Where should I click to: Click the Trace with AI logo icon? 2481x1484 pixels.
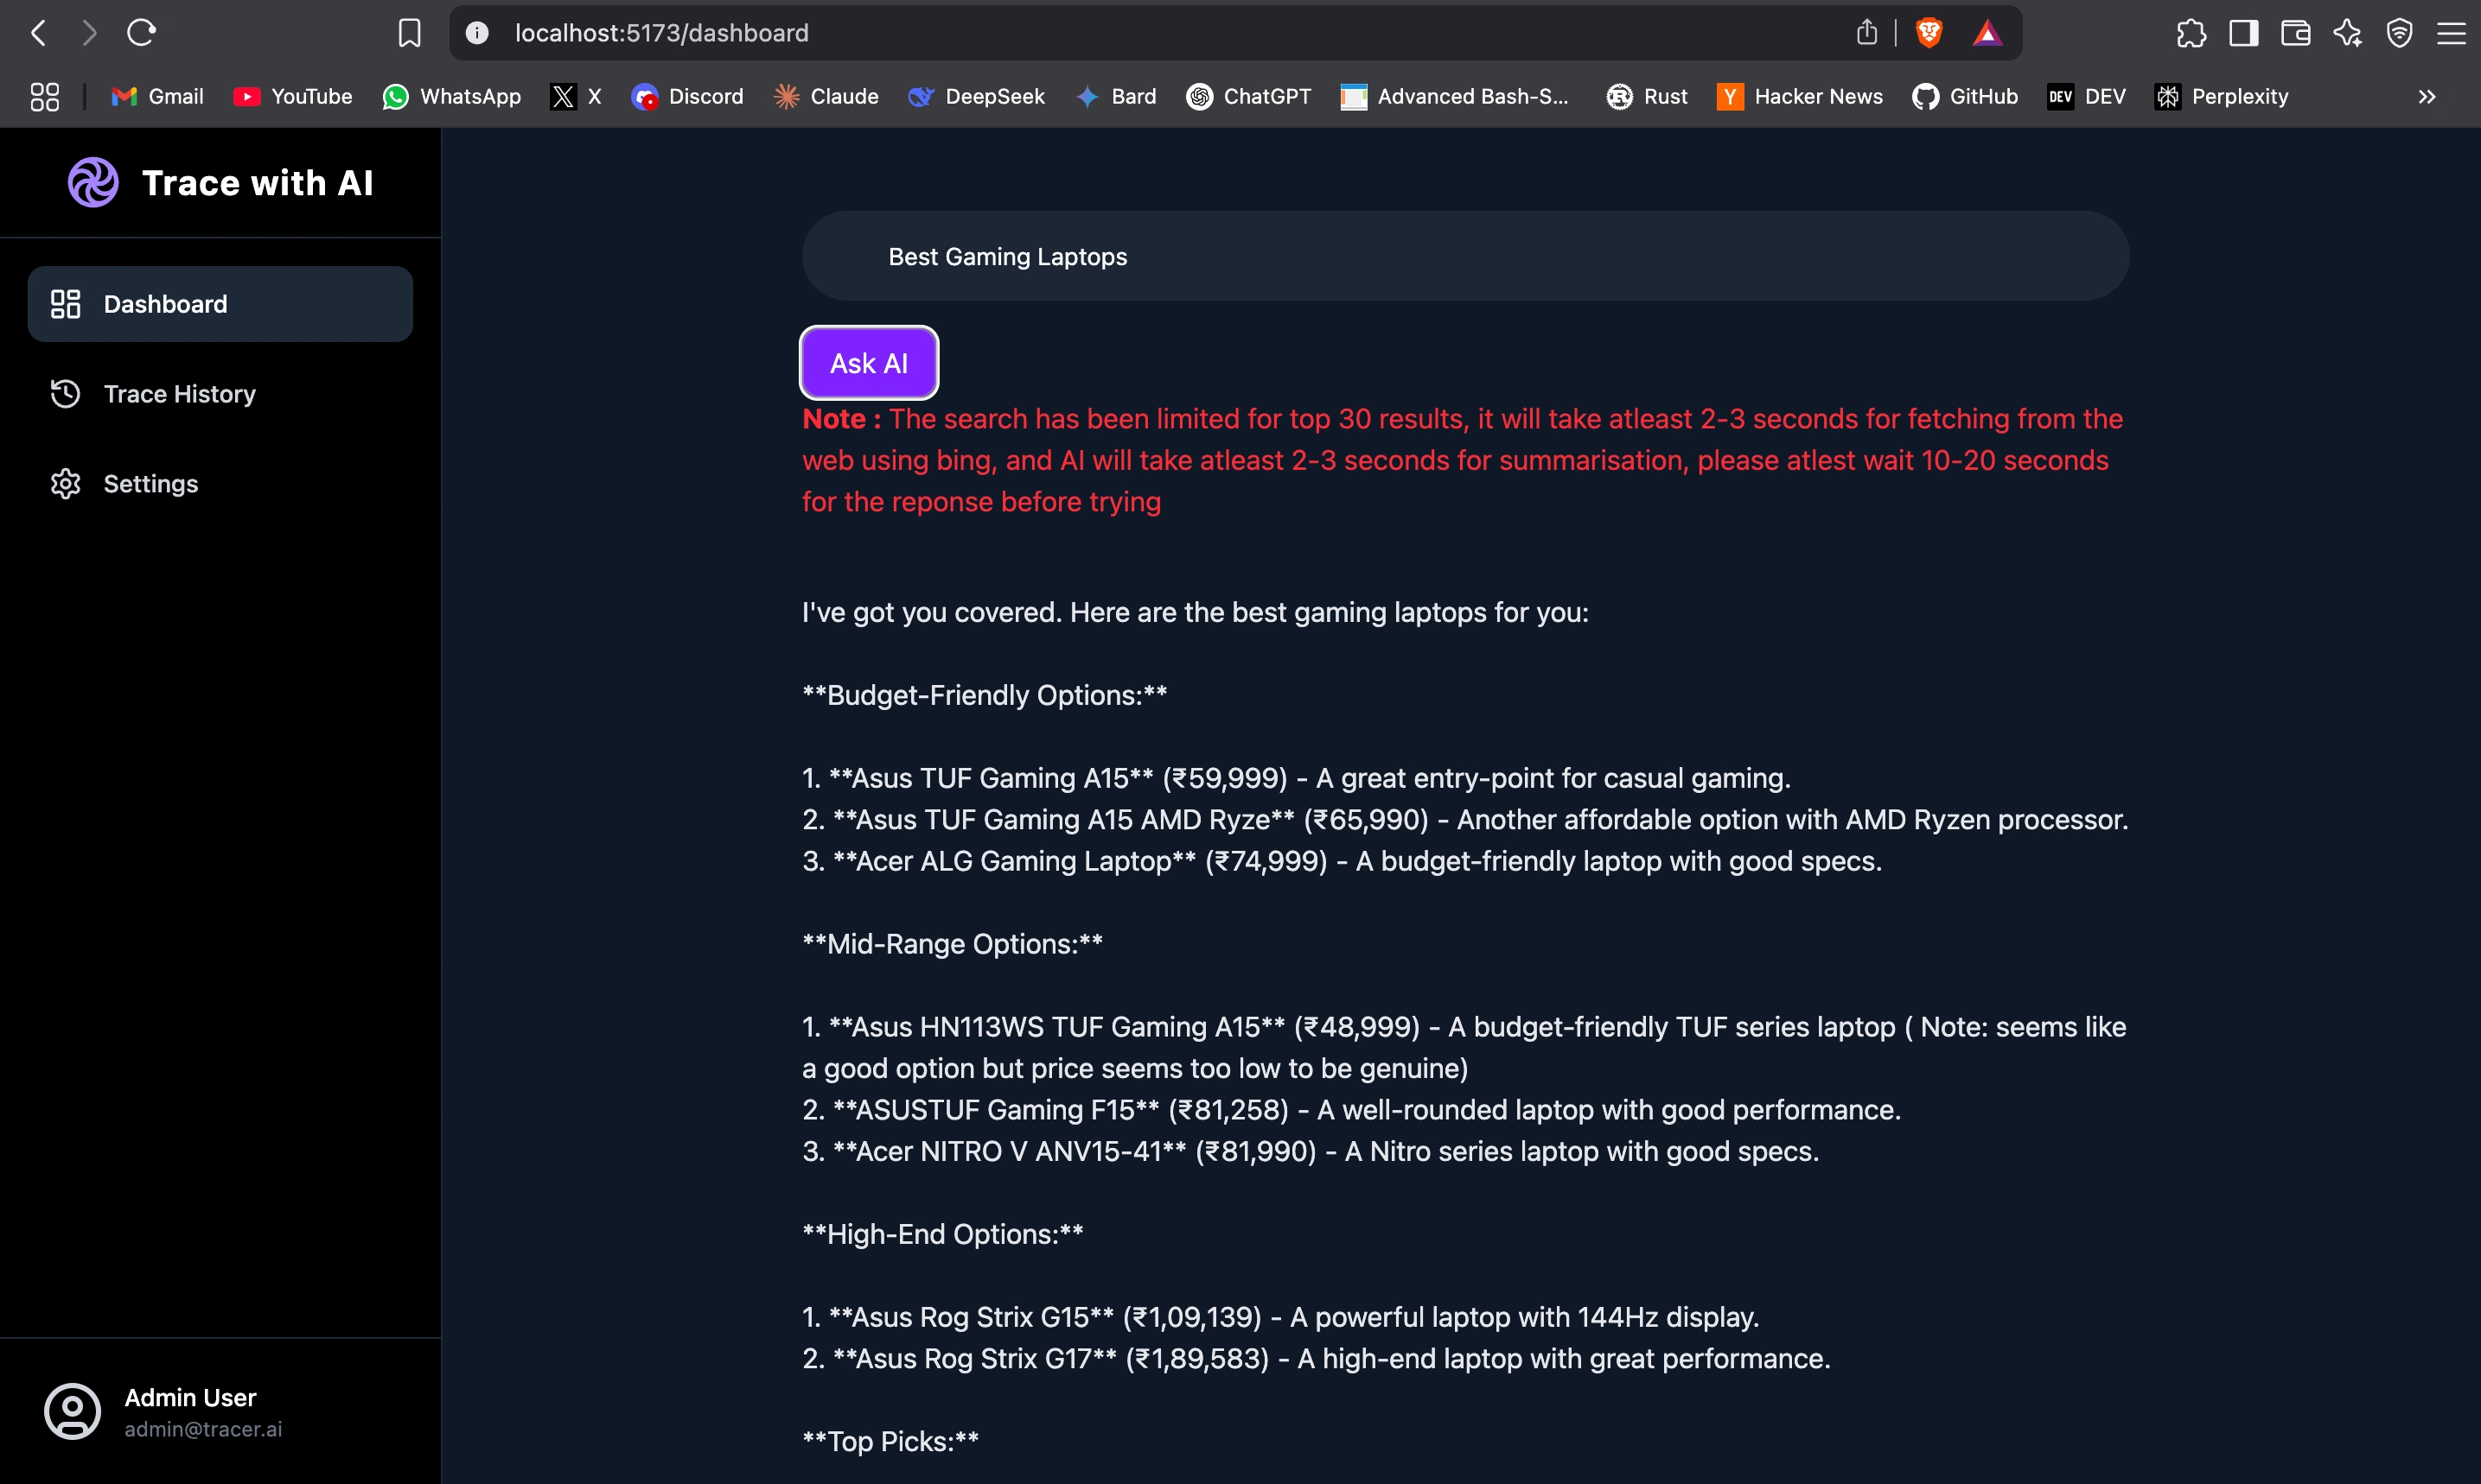point(93,182)
